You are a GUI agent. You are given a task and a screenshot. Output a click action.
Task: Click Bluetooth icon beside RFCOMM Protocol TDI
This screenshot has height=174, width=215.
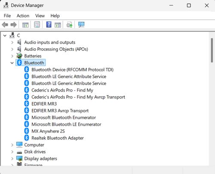pyautogui.click(x=27, y=70)
